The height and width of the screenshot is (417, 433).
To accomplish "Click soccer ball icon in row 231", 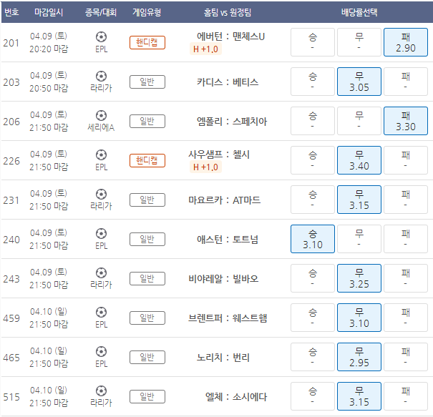I will pos(101,195).
